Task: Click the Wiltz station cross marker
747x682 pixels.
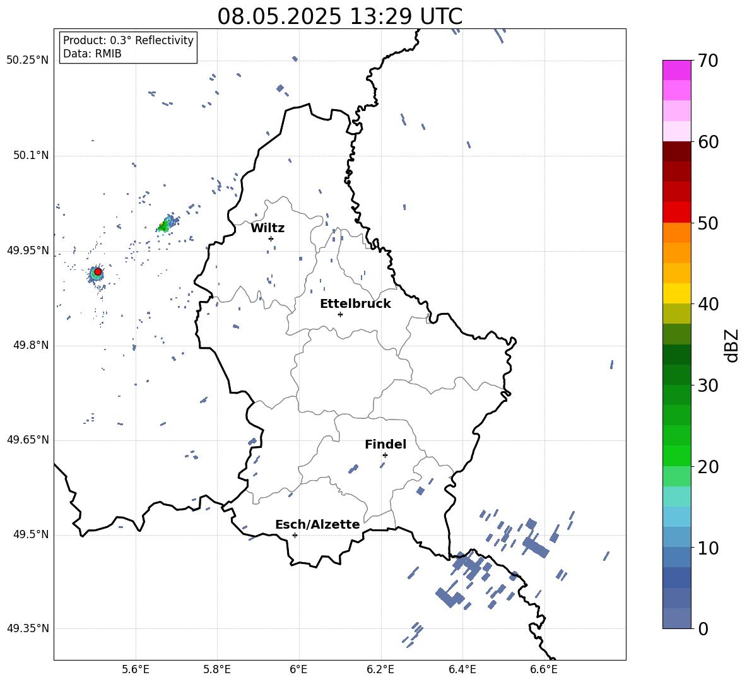Action: coord(271,238)
